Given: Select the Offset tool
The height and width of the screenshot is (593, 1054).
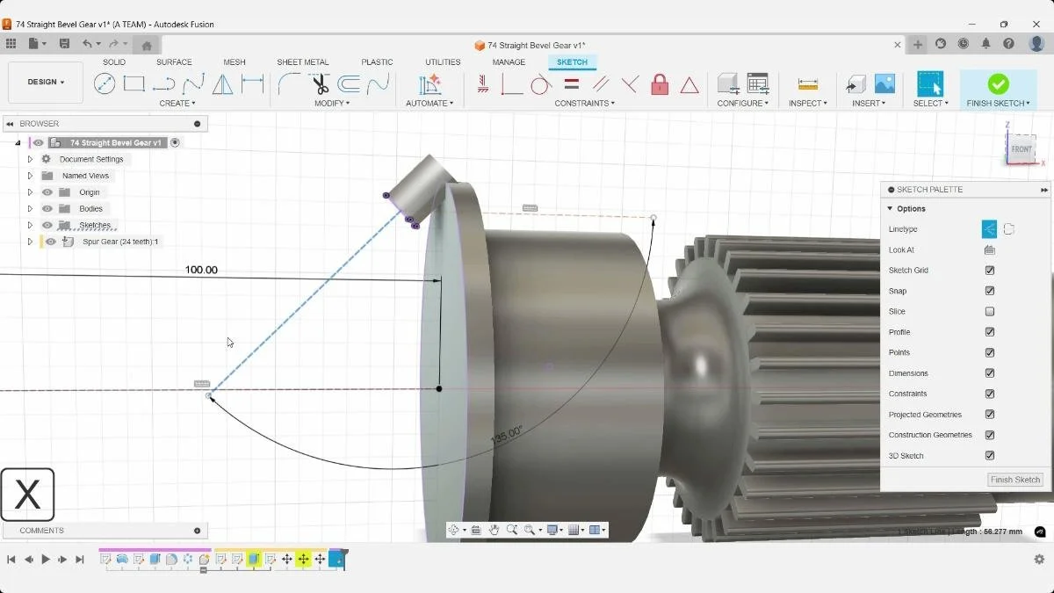Looking at the screenshot, I should (x=349, y=84).
